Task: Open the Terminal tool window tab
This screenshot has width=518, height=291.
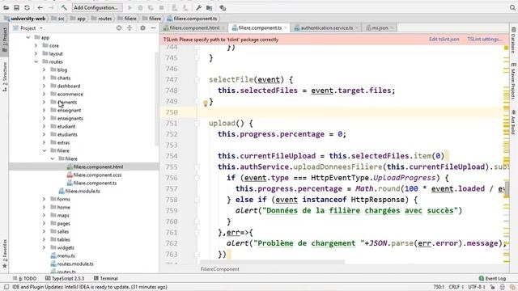Action: click(106, 278)
